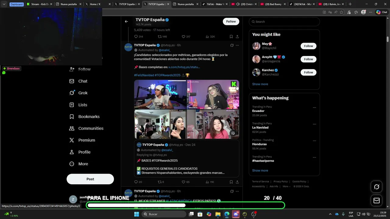
Task: Repost the post with 146 reposts
Action: point(162,36)
